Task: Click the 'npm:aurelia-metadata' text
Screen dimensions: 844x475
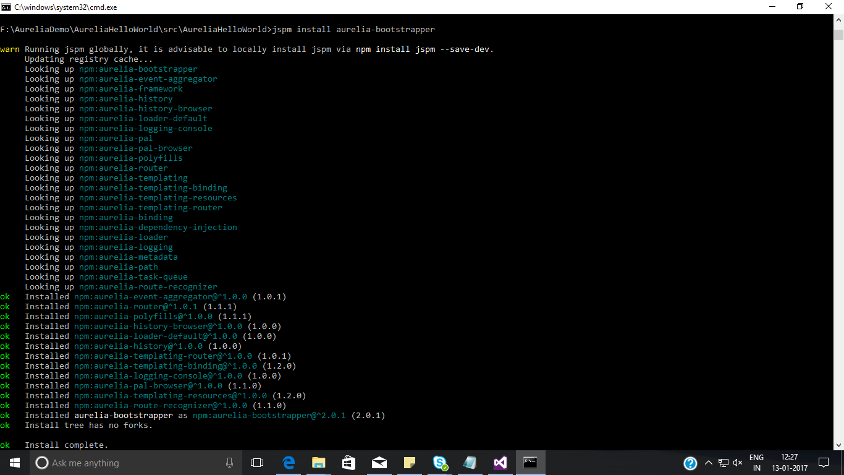Action: coord(129,257)
